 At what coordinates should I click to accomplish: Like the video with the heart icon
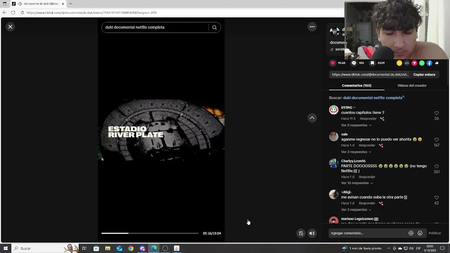pos(333,63)
